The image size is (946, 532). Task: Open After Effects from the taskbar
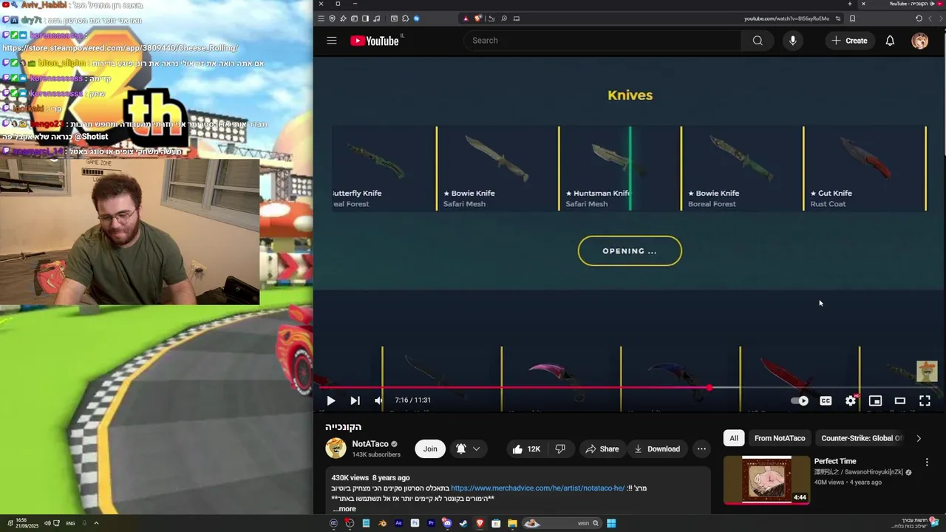[x=398, y=523]
